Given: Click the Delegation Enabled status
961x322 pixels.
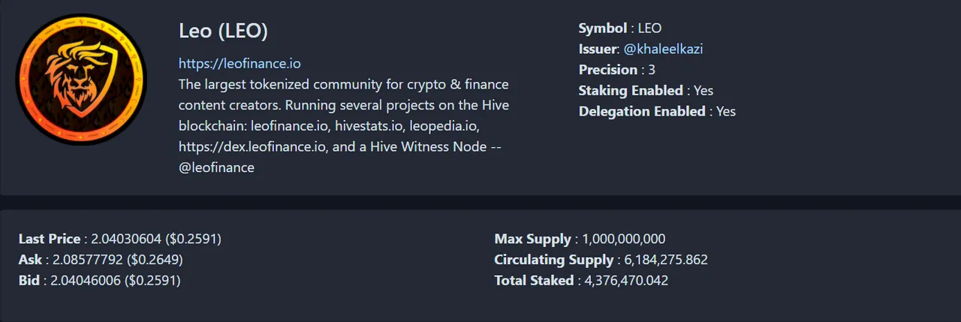Looking at the screenshot, I should coord(726,111).
